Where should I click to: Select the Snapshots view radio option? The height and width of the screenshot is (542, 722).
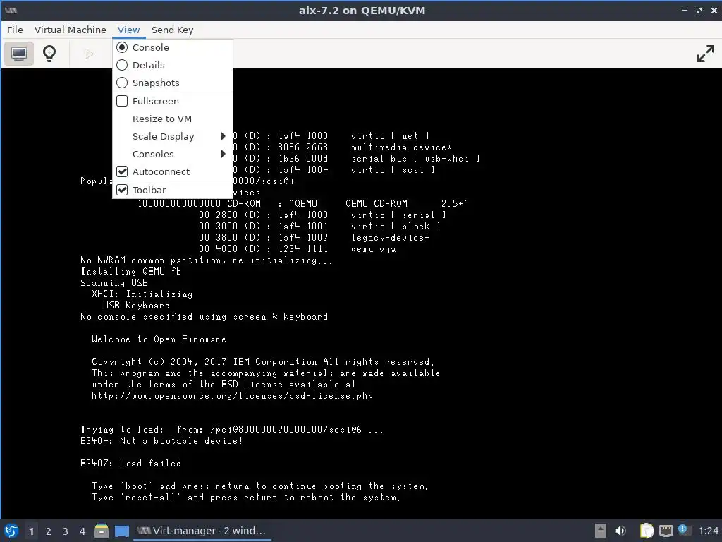pos(173,83)
